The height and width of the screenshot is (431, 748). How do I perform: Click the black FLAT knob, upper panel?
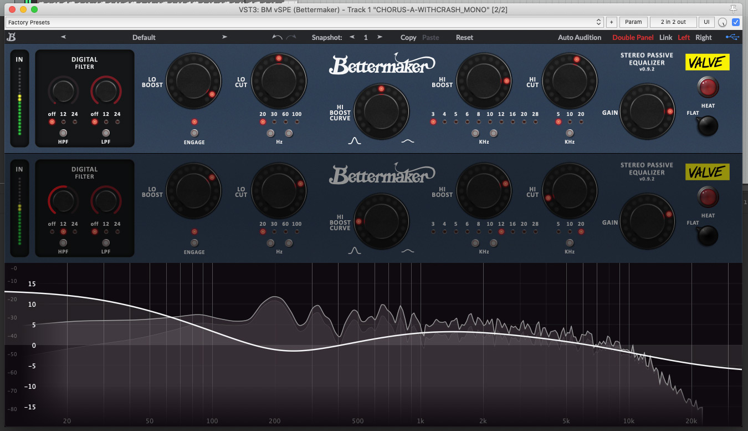pyautogui.click(x=708, y=126)
